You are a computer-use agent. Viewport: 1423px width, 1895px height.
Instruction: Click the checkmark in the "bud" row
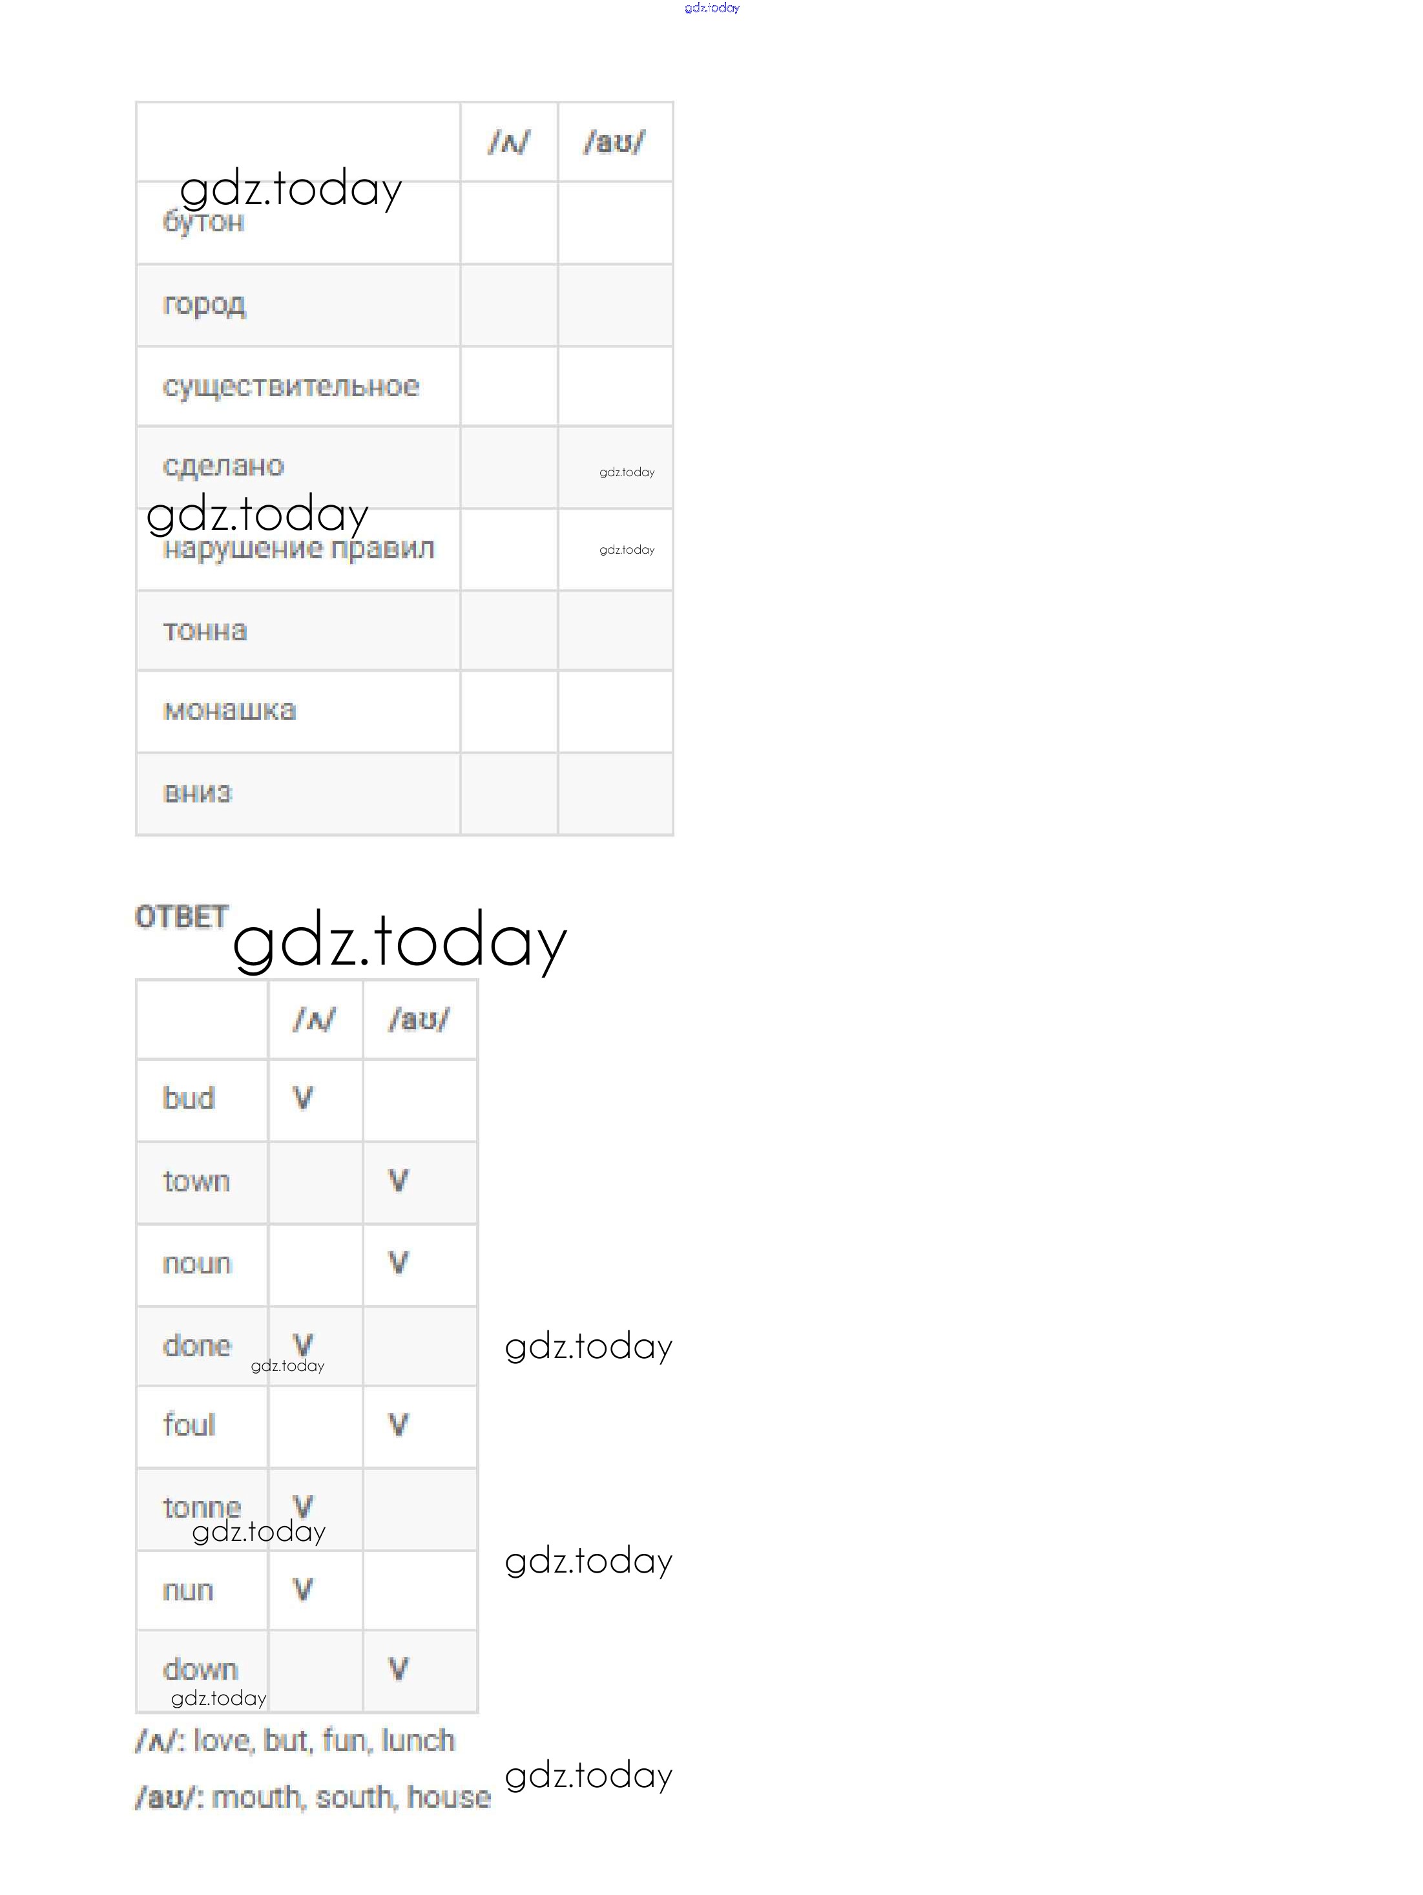[x=304, y=1098]
